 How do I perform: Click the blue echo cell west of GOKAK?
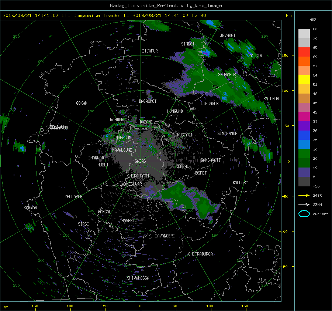tap(22, 148)
